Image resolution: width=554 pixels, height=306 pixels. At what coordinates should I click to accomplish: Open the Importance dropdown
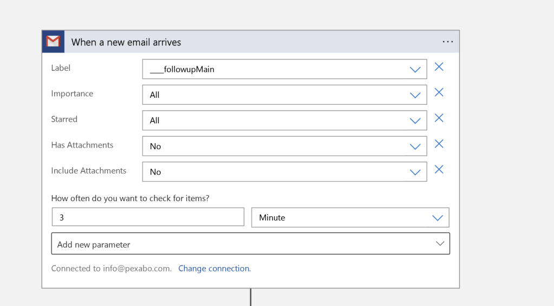[x=284, y=95]
